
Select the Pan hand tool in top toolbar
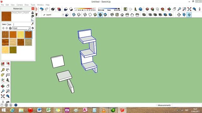[174, 9]
